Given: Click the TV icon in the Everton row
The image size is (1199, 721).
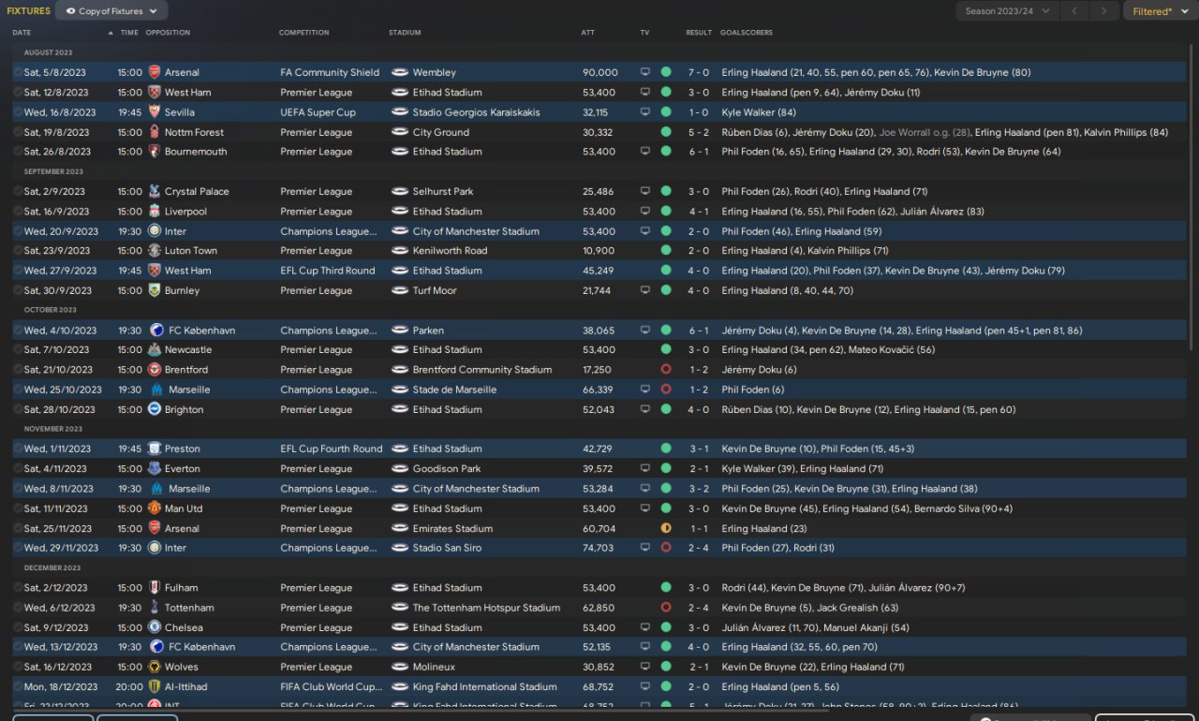Looking at the screenshot, I should point(644,469).
